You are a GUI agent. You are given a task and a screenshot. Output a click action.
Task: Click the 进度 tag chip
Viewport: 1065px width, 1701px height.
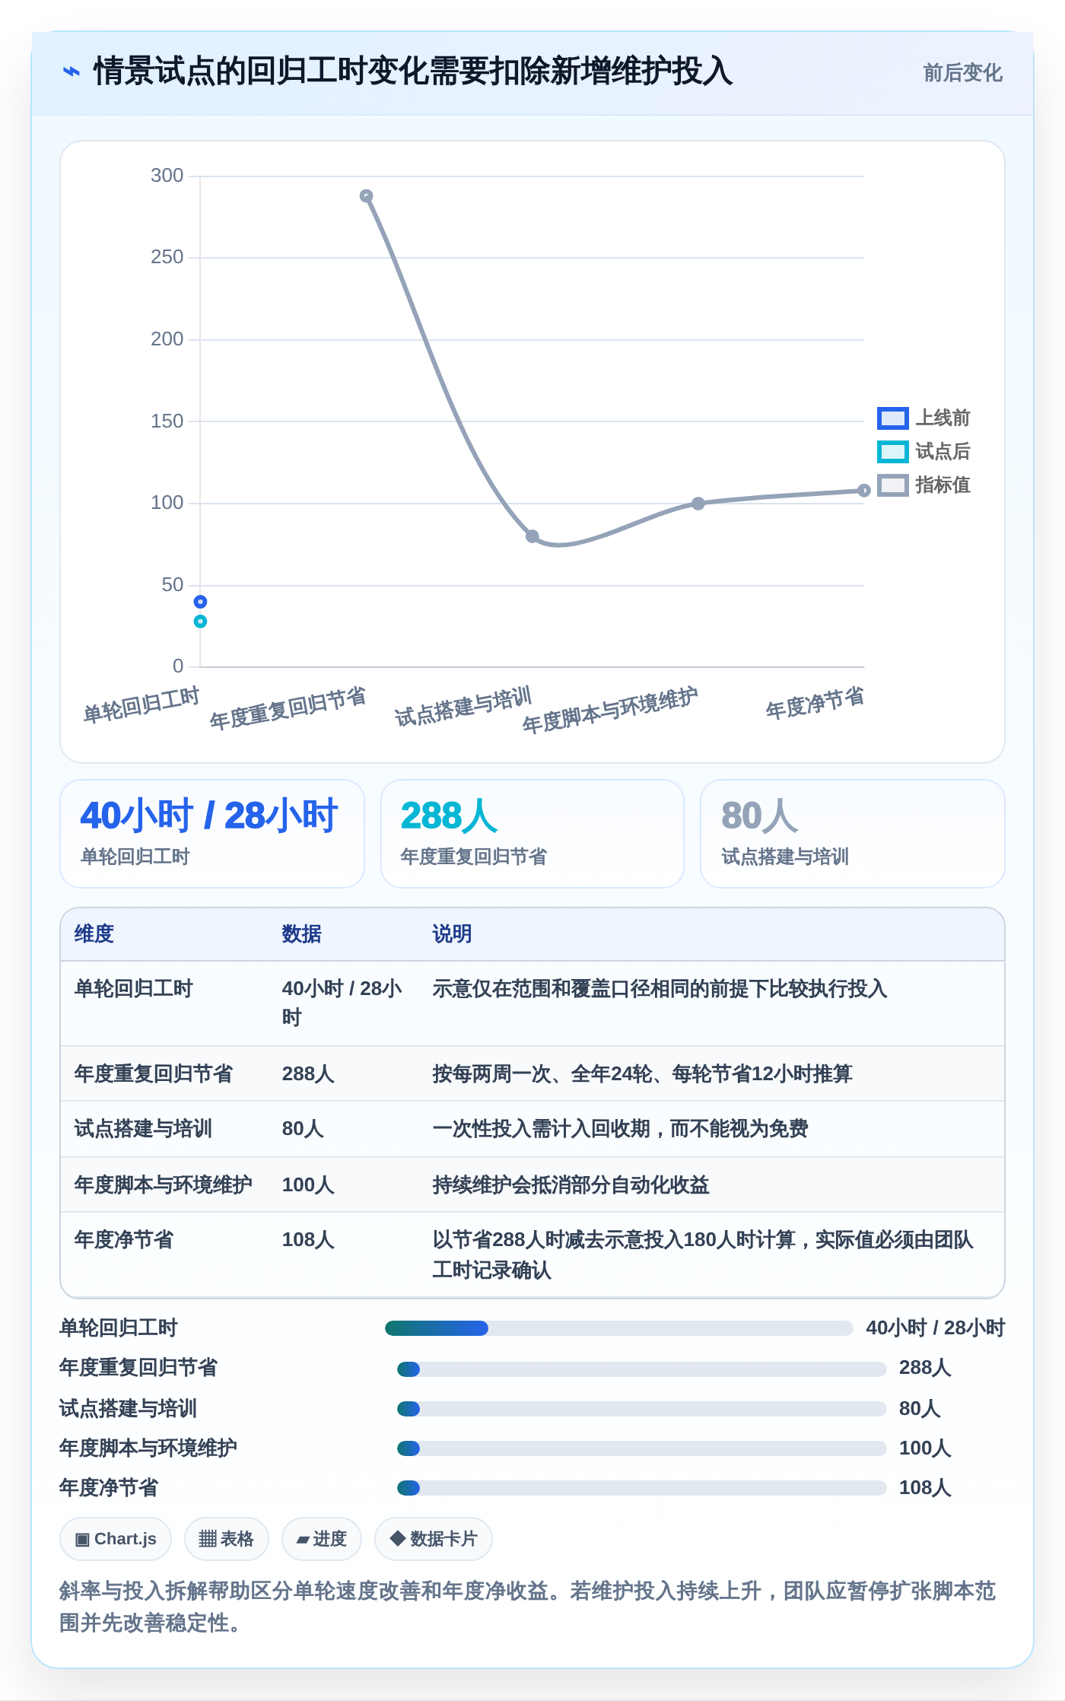coord(322,1539)
